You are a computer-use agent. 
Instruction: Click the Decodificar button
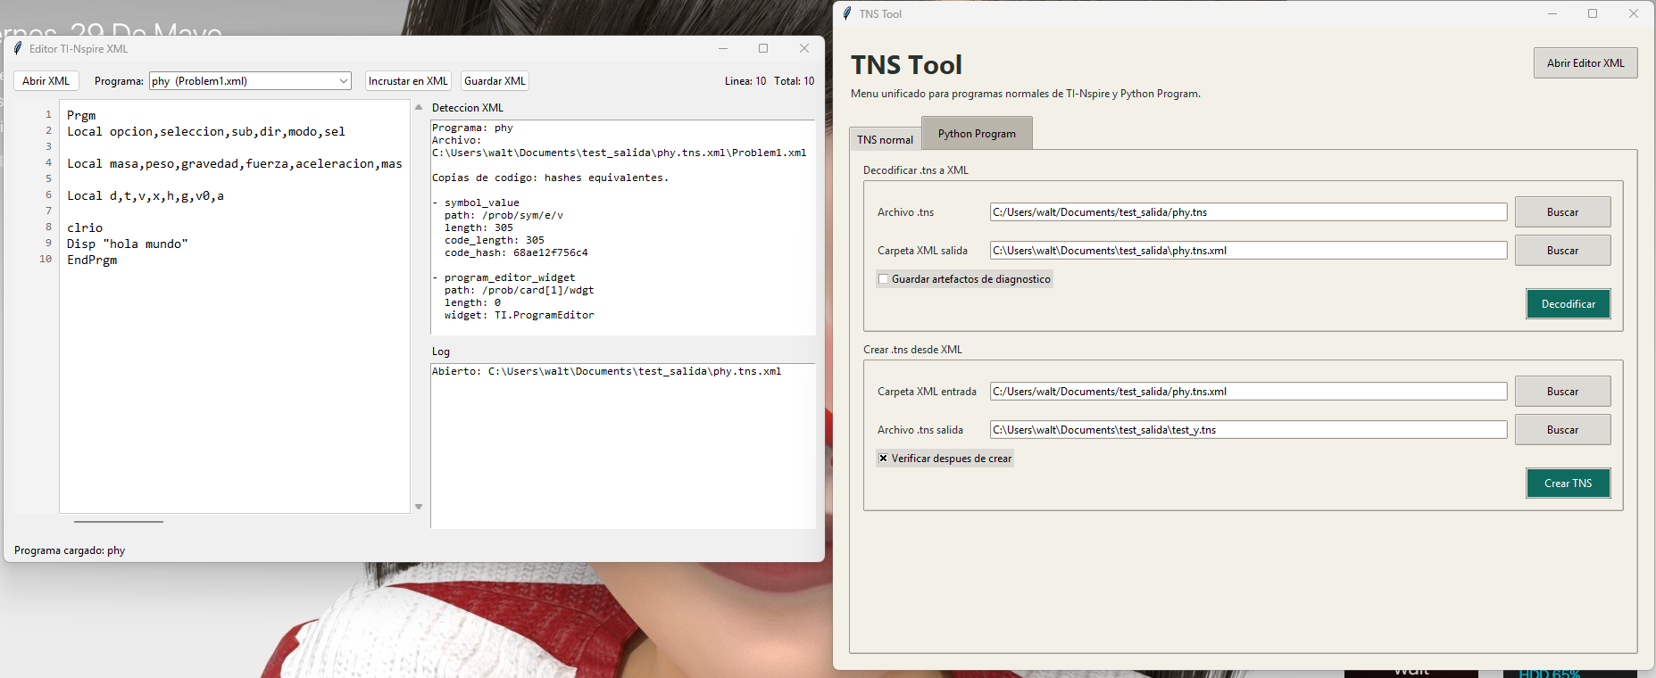point(1569,304)
